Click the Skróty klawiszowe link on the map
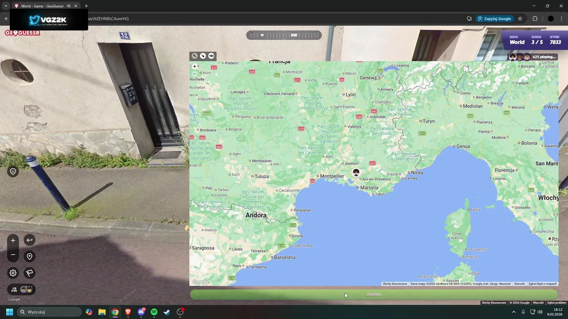The width and height of the screenshot is (568, 319). (x=395, y=284)
